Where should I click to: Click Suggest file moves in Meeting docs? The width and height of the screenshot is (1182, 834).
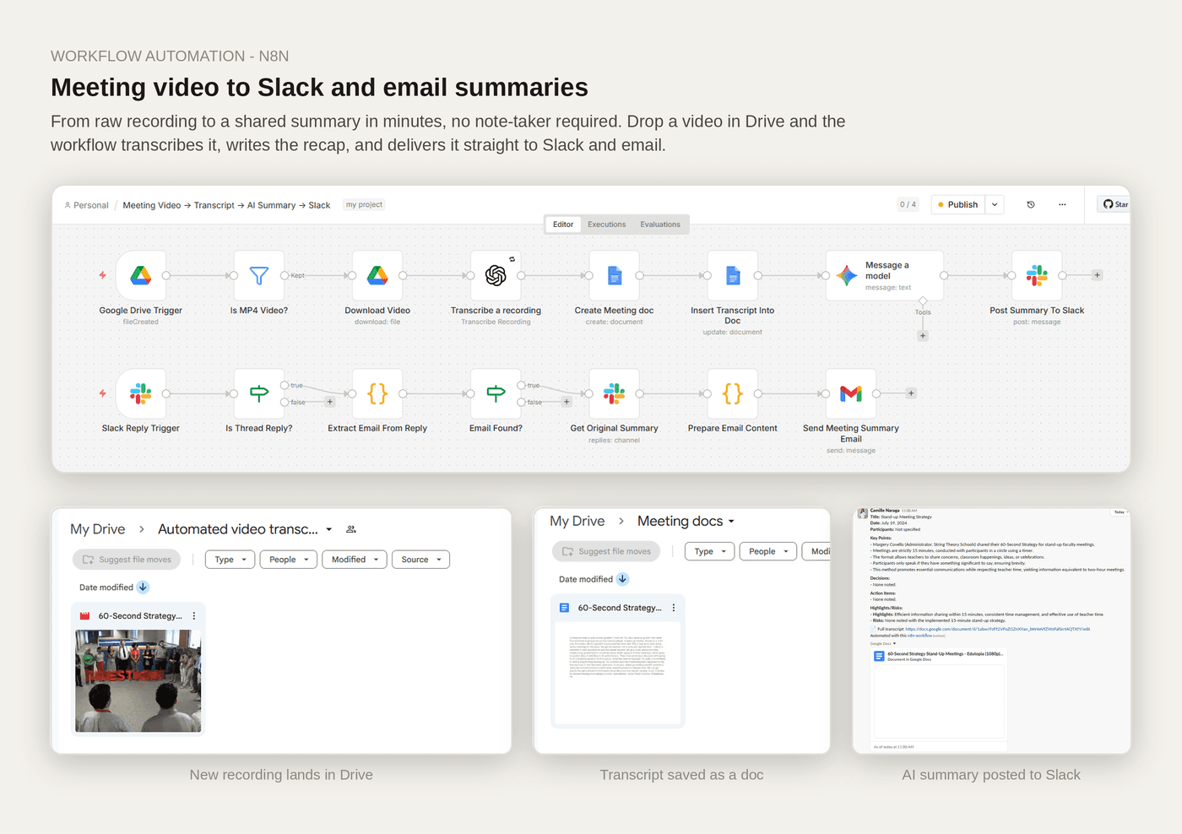(x=606, y=551)
